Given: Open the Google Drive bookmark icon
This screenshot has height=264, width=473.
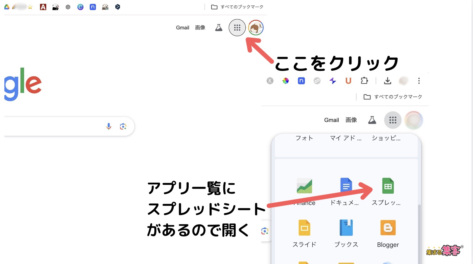Looking at the screenshot, I should pyautogui.click(x=7, y=7).
